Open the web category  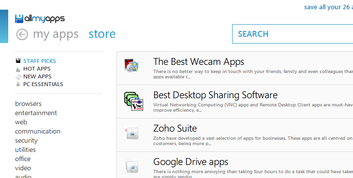click(21, 122)
